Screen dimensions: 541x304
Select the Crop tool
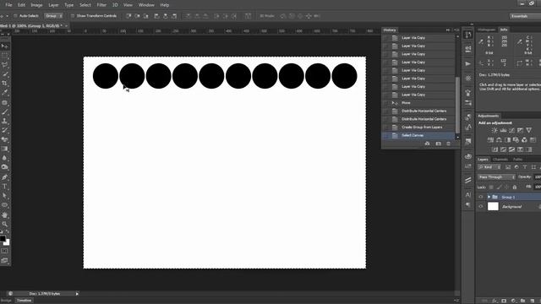tap(4, 83)
